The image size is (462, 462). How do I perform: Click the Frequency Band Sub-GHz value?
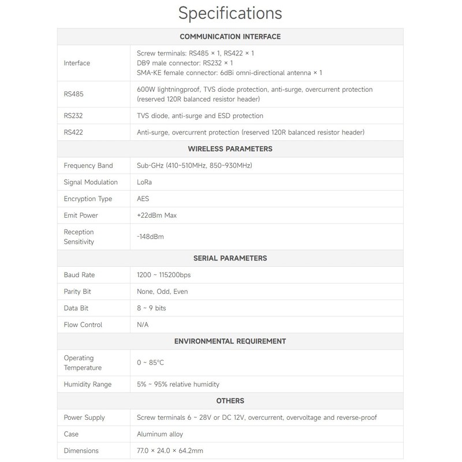pyautogui.click(x=195, y=166)
